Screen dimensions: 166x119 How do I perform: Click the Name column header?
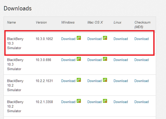pos(11,22)
